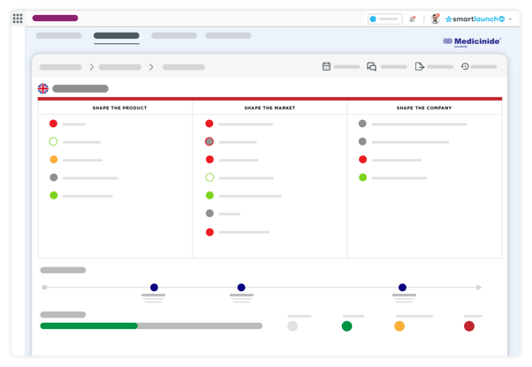The height and width of the screenshot is (367, 532).
Task: Select hollow green circle under Shape the Product
Action: pos(53,141)
